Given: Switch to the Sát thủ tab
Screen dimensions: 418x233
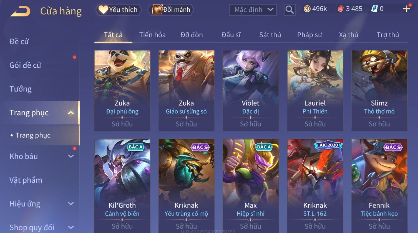Looking at the screenshot, I should 270,35.
